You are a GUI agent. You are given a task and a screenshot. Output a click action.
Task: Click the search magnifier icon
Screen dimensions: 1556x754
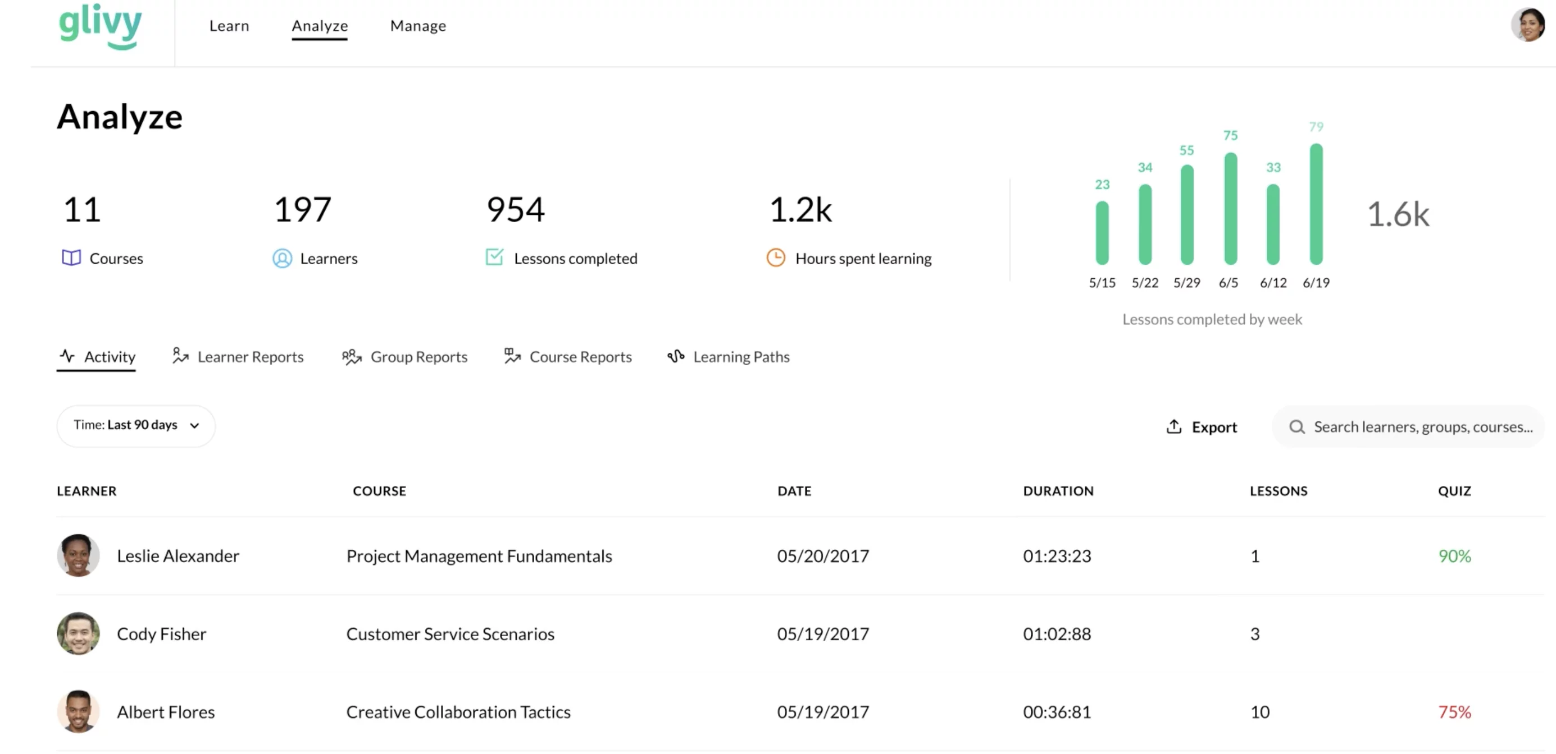click(1296, 427)
